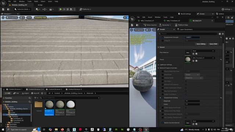Expand Lightmass Settings section
235x132 pixels.
pos(159,65)
